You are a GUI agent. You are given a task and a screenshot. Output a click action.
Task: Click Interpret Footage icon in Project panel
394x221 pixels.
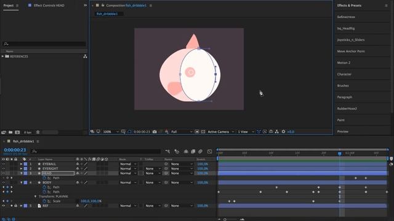coord(4,133)
